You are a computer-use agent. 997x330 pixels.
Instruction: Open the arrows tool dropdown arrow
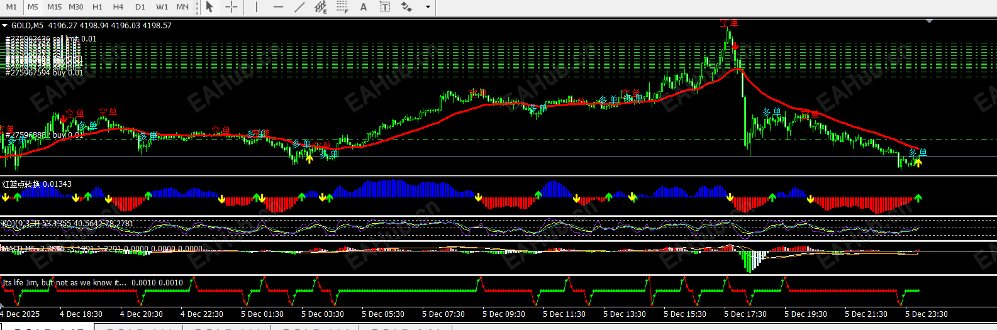(428, 7)
